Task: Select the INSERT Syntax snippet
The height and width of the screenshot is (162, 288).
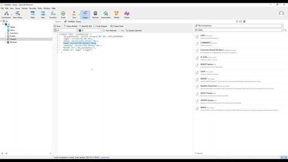Action: coord(241,66)
